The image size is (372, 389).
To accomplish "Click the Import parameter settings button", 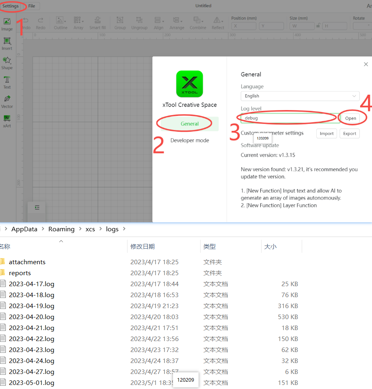I will (x=327, y=133).
